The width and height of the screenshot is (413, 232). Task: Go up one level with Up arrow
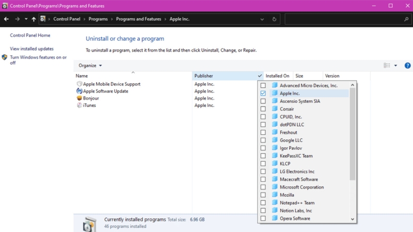coord(34,19)
